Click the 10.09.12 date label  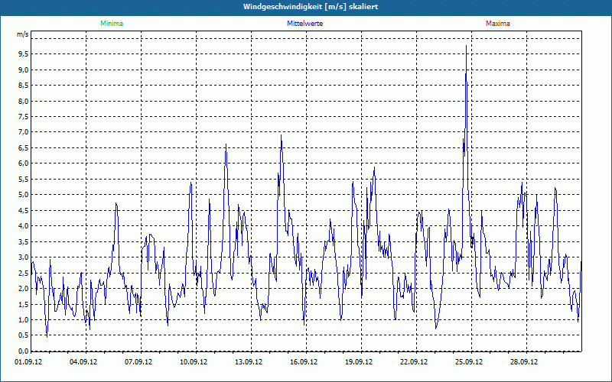click(x=194, y=363)
